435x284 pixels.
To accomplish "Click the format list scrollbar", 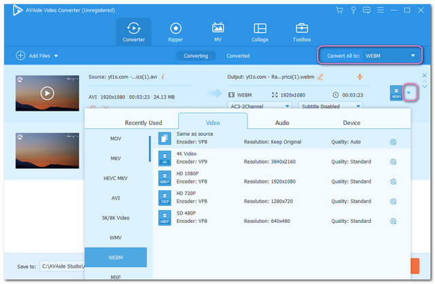I will (150, 149).
